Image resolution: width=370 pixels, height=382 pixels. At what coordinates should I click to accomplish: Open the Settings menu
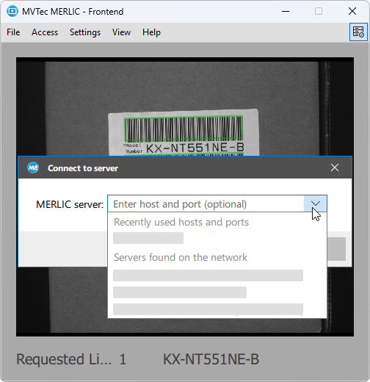[85, 32]
